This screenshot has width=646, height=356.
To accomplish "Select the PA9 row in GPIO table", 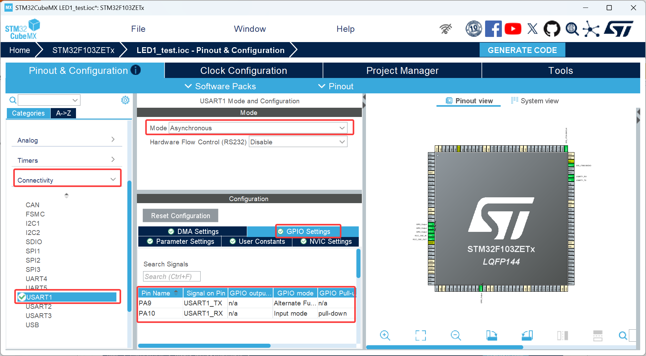I will (246, 303).
